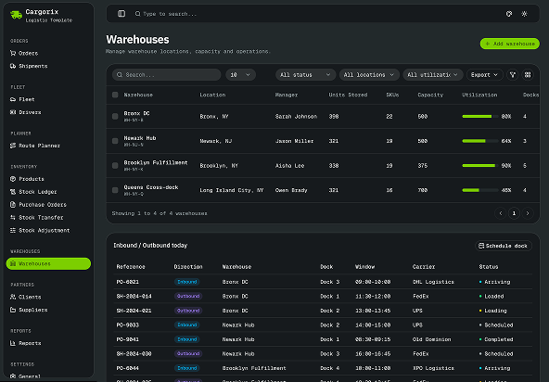Click Long Island City, NY location
549x382 pixels.
click(232, 190)
